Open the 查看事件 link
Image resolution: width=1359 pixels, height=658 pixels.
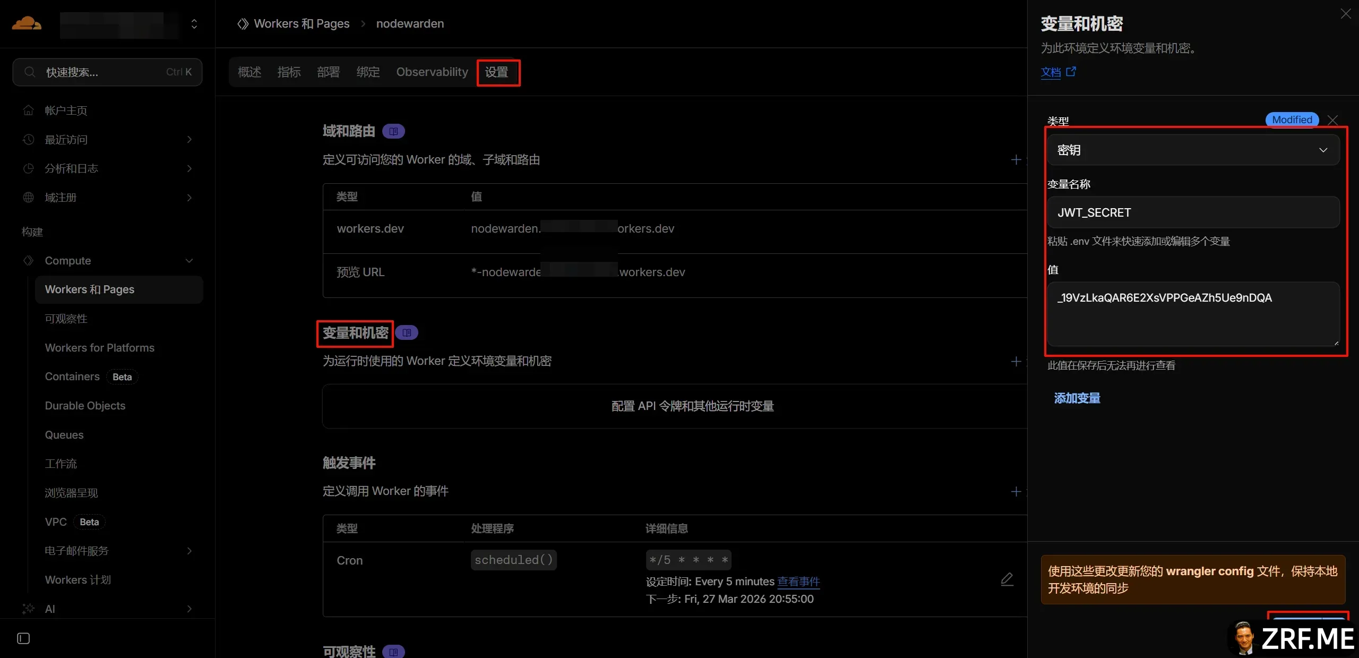pyautogui.click(x=798, y=582)
